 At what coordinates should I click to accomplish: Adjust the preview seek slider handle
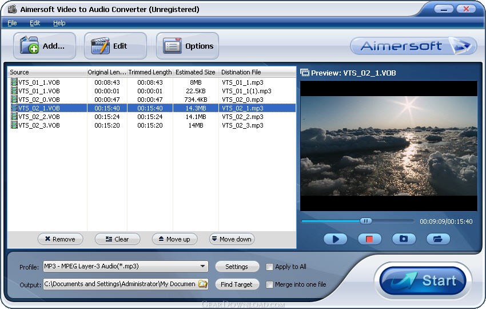pos(366,221)
